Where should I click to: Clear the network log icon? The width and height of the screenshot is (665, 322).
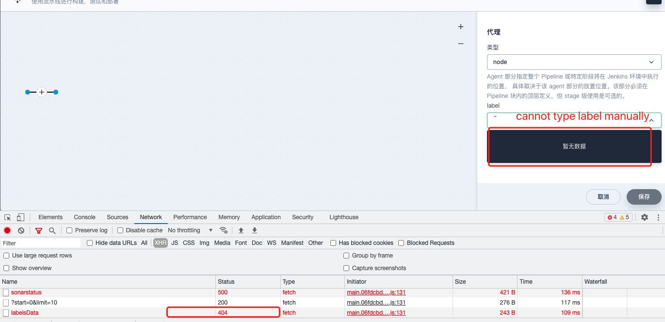pyautogui.click(x=21, y=230)
